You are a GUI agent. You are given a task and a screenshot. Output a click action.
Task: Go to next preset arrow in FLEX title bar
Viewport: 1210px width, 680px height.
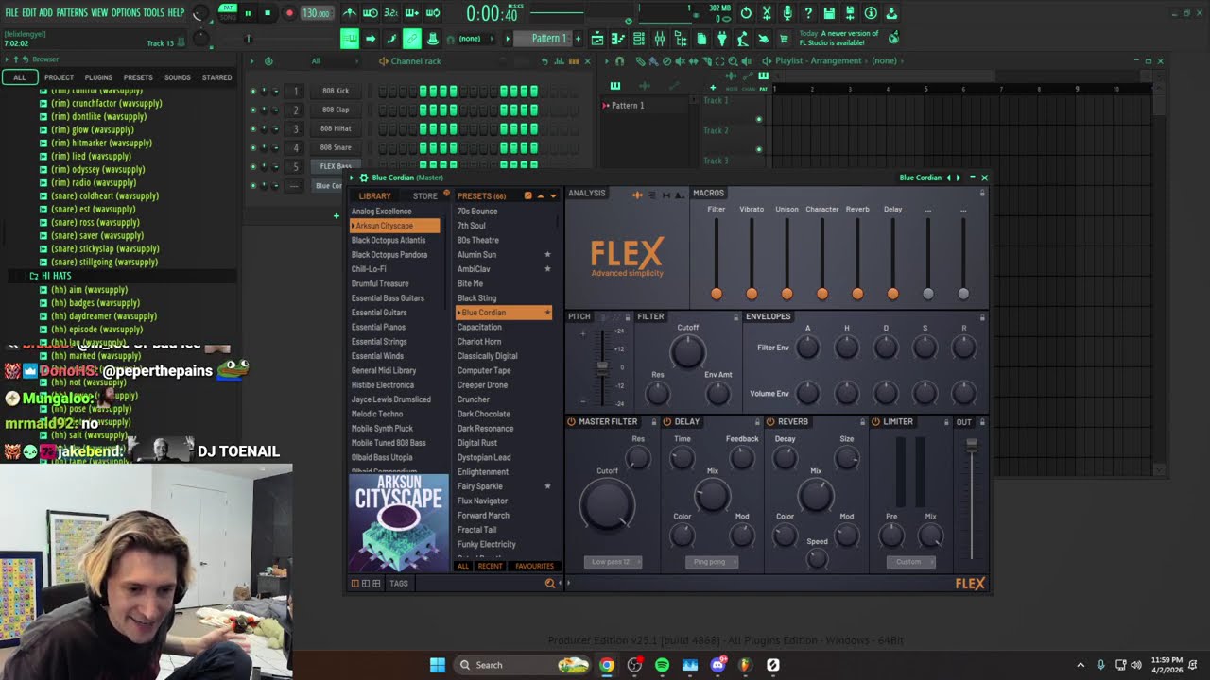pyautogui.click(x=958, y=178)
